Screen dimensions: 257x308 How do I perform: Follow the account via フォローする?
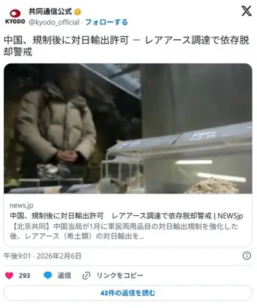(107, 22)
